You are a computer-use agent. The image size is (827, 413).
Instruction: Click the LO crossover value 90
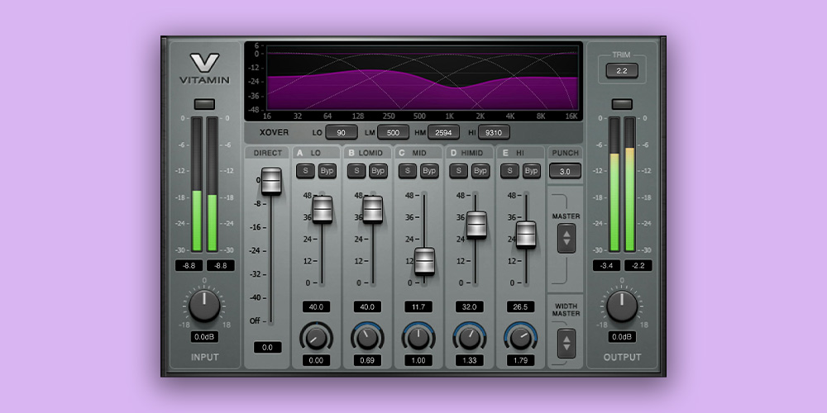pyautogui.click(x=342, y=132)
